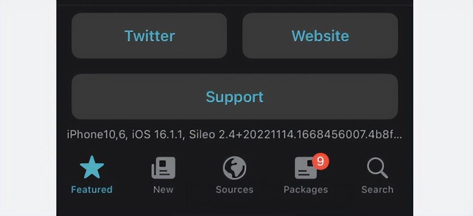
Task: Go to the Packages tab label
Action: pos(306,190)
